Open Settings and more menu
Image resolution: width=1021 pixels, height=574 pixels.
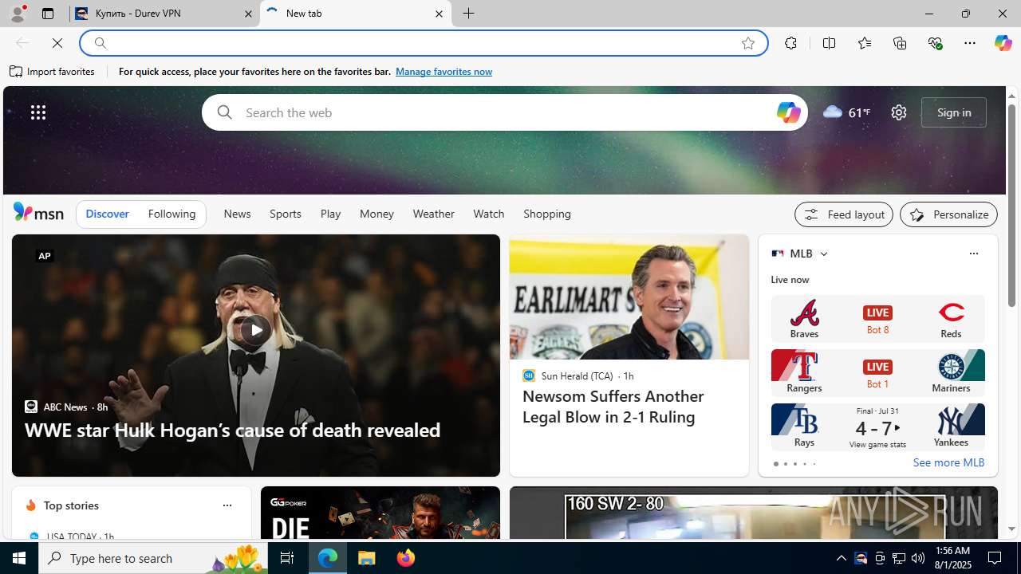click(970, 43)
